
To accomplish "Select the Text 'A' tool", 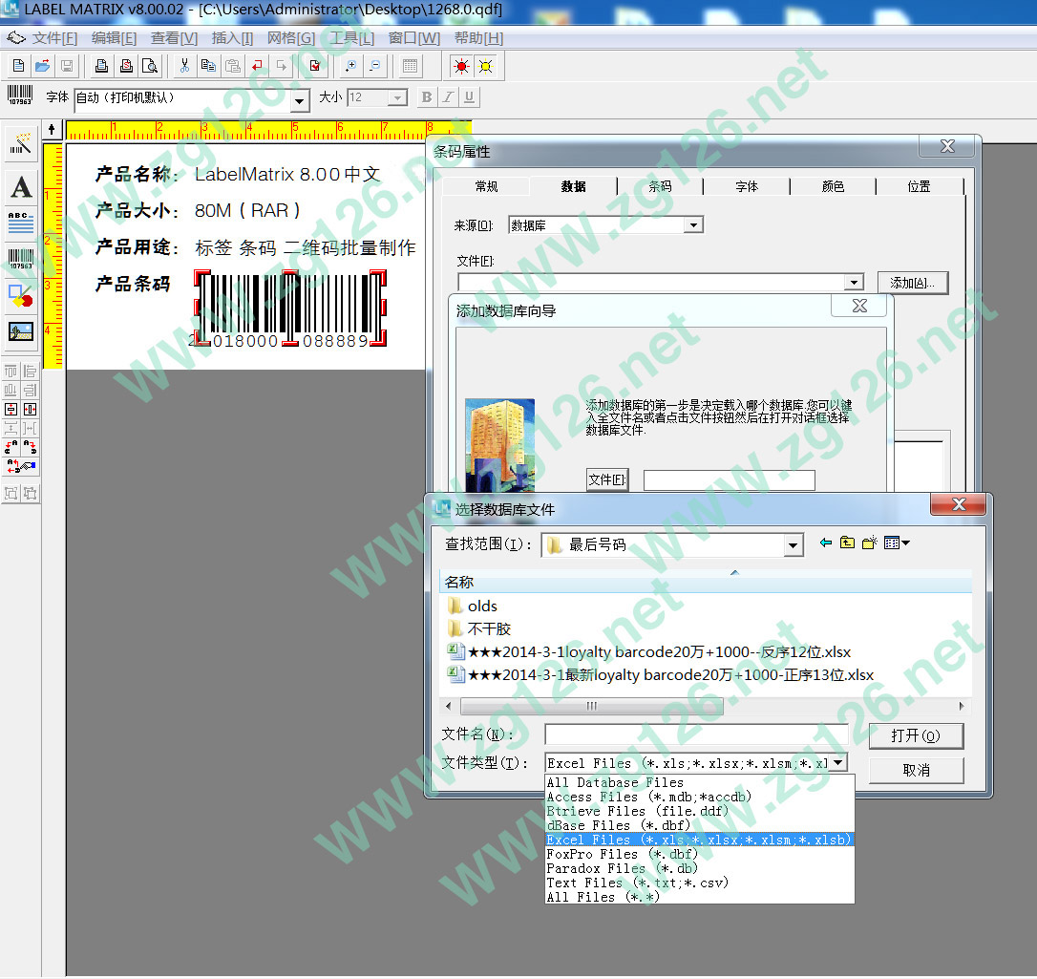I will click(20, 187).
